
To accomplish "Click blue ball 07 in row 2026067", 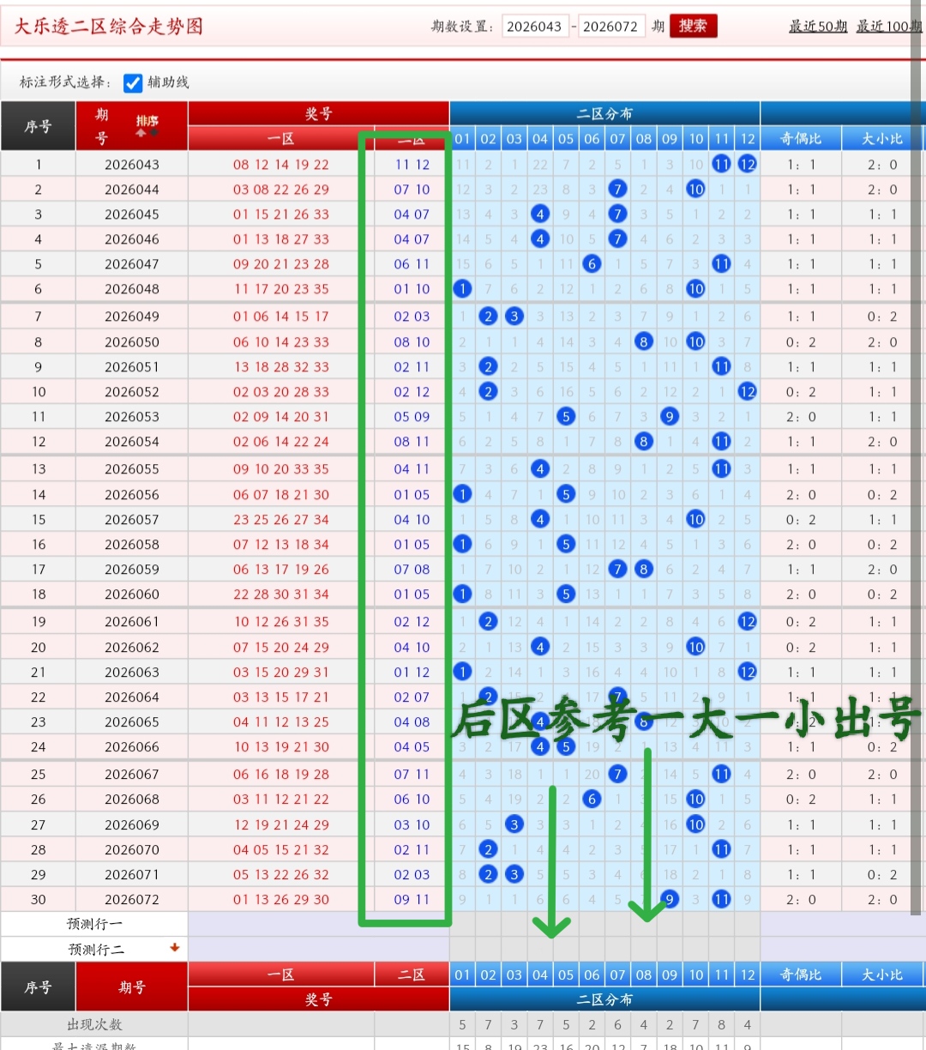I will pos(617,774).
